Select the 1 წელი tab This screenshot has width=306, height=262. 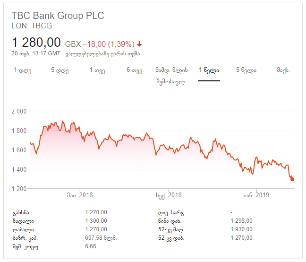click(x=209, y=70)
